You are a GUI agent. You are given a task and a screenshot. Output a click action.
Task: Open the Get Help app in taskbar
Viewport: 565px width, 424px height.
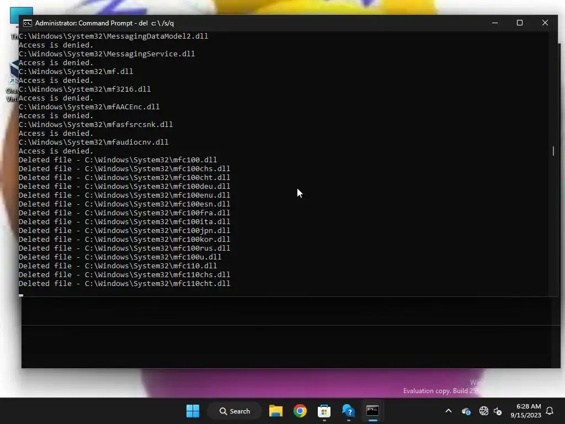349,411
